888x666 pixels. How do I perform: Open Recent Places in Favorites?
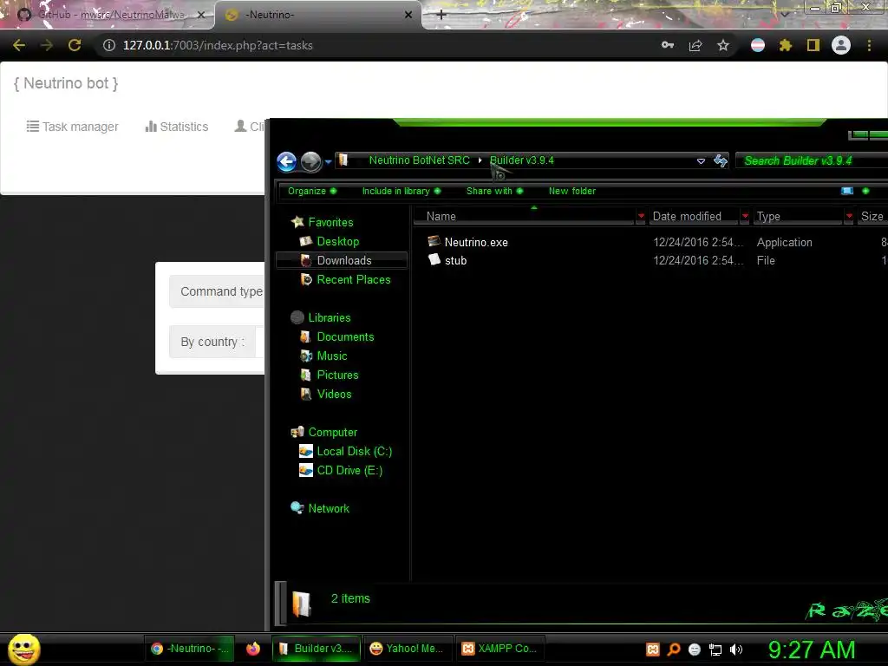(354, 280)
